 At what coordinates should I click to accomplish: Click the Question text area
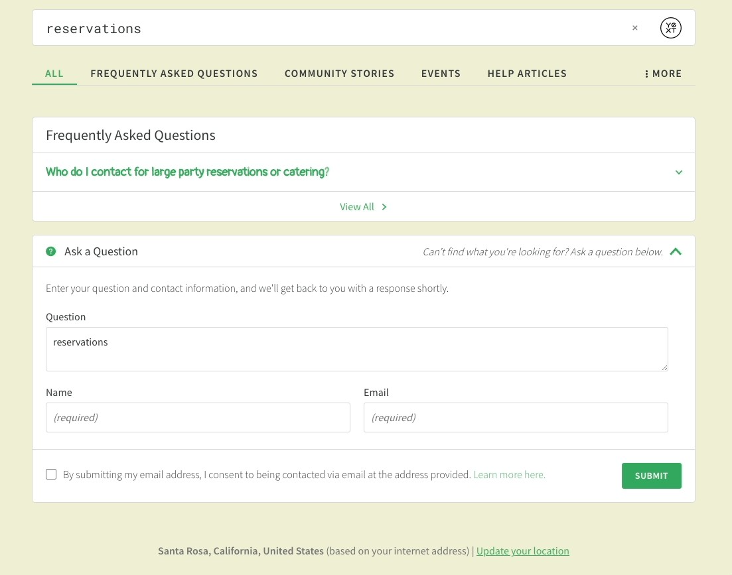[356, 350]
